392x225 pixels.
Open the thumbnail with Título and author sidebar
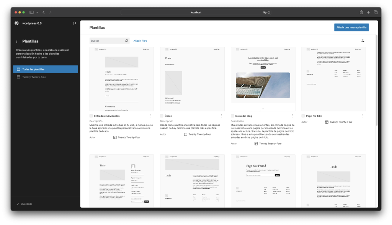(x=122, y=181)
